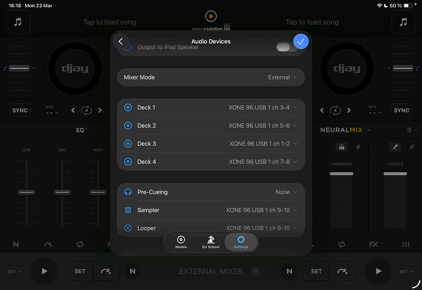Increase right deck loop length

(349, 111)
